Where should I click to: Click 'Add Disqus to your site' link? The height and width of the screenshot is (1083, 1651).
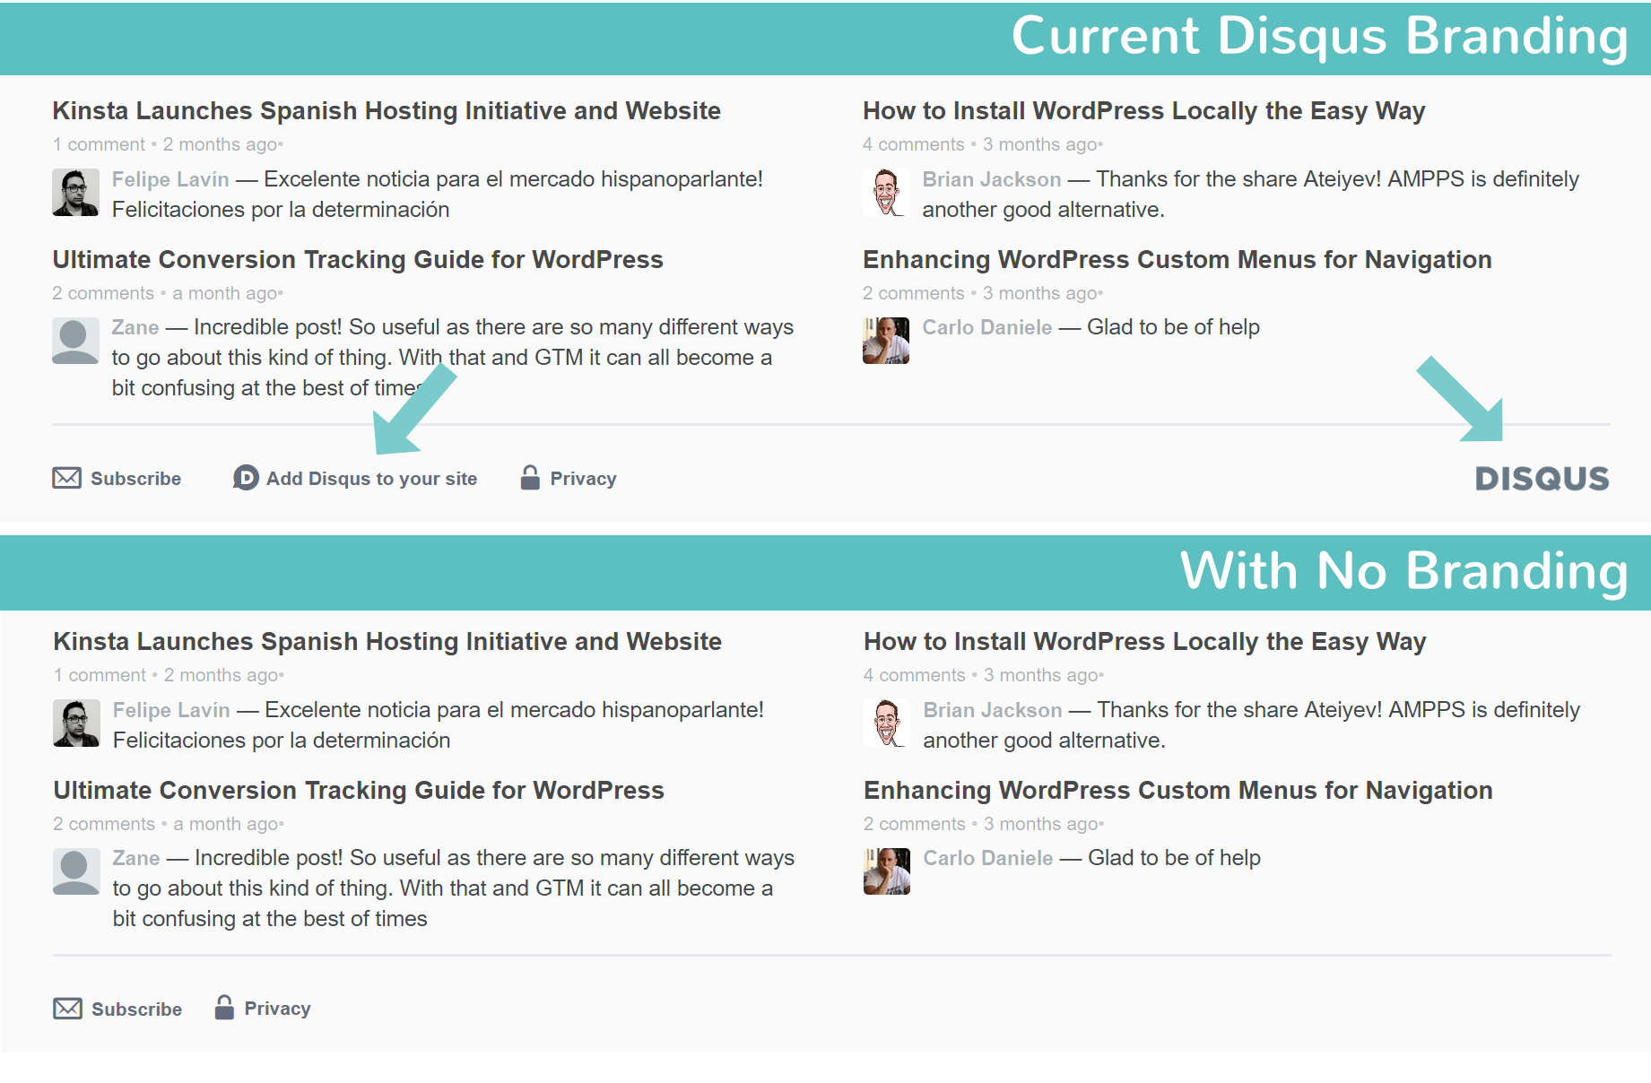(x=371, y=478)
